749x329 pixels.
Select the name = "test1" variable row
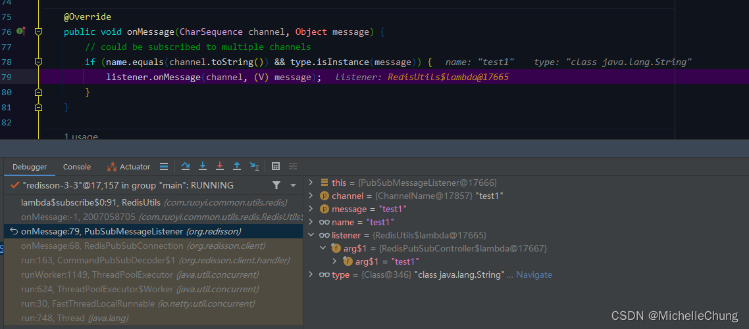click(x=526, y=222)
